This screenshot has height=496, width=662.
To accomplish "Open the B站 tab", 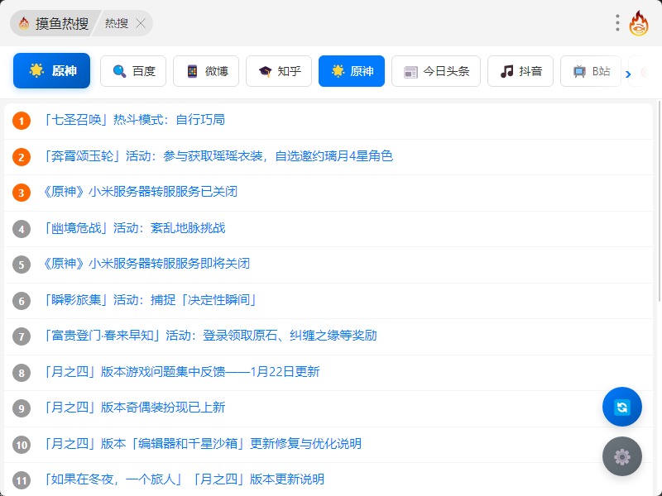I will click(591, 71).
